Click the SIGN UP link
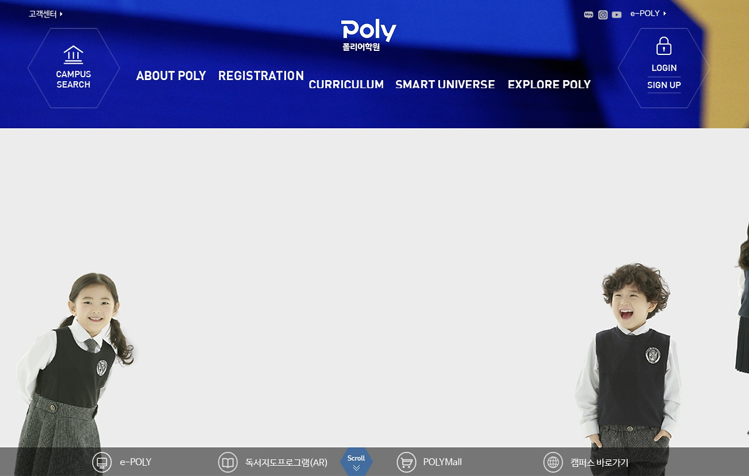This screenshot has height=476, width=749. (664, 85)
